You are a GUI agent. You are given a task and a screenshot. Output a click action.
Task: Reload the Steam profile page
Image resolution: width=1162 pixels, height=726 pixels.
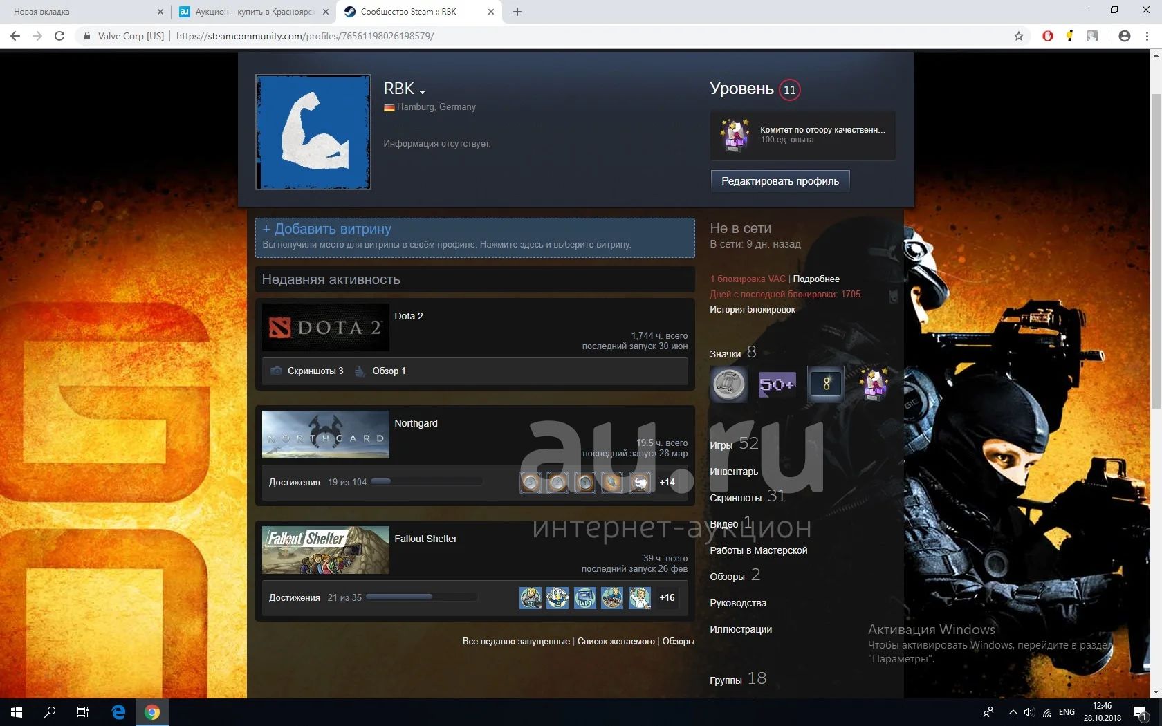(x=59, y=36)
